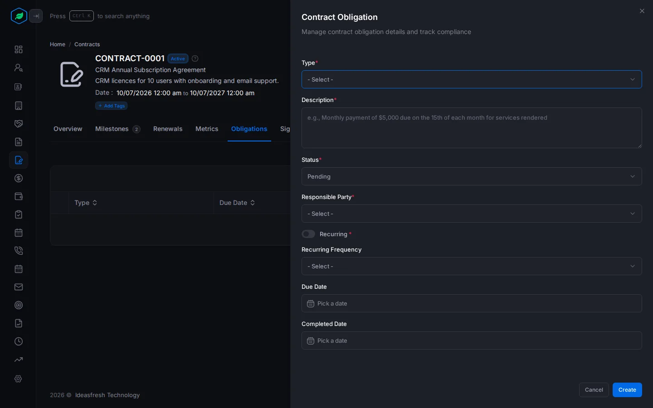This screenshot has width=653, height=408.
Task: Open the Completed Date picker field
Action: tap(472, 340)
